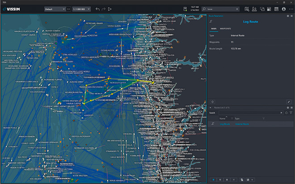The width and height of the screenshot is (295, 184).
Task: Click the Route Parameters panel title
Action: 216,16
